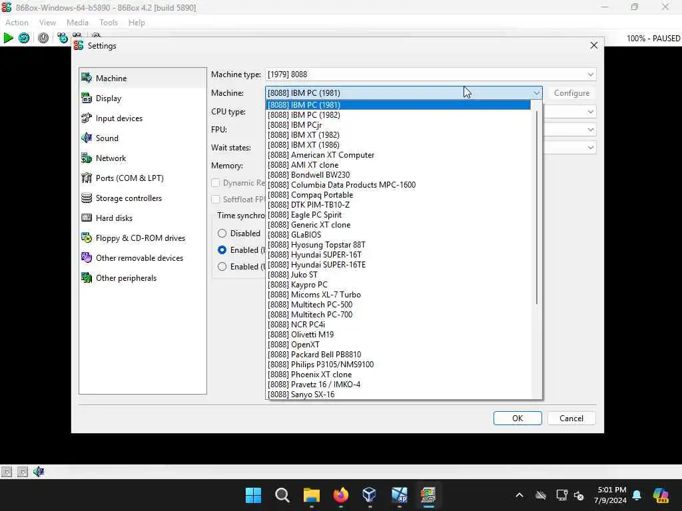Open VirtualBox from taskbar

[369, 495]
